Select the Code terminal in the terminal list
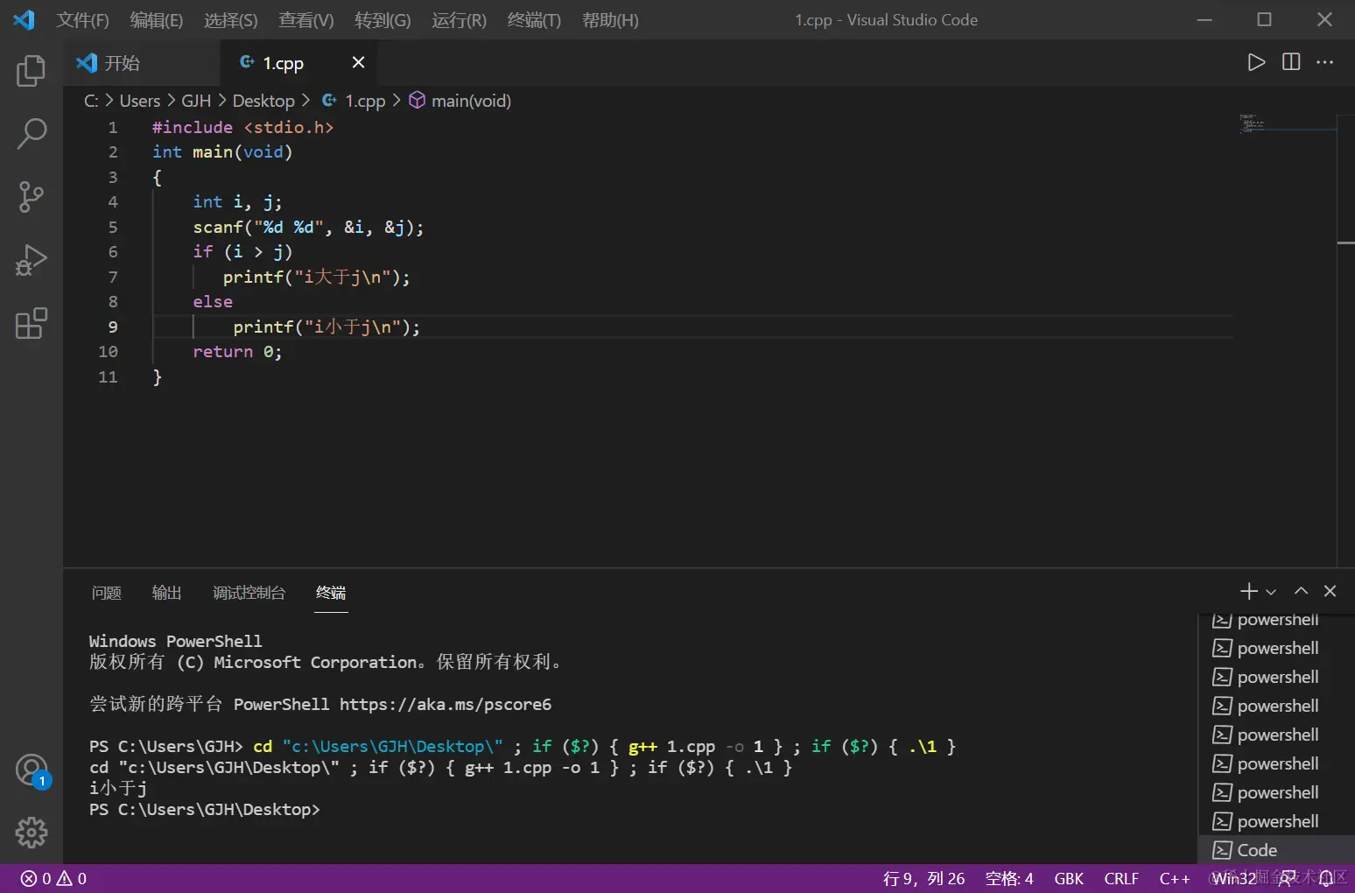The width and height of the screenshot is (1355, 893). pyautogui.click(x=1275, y=850)
